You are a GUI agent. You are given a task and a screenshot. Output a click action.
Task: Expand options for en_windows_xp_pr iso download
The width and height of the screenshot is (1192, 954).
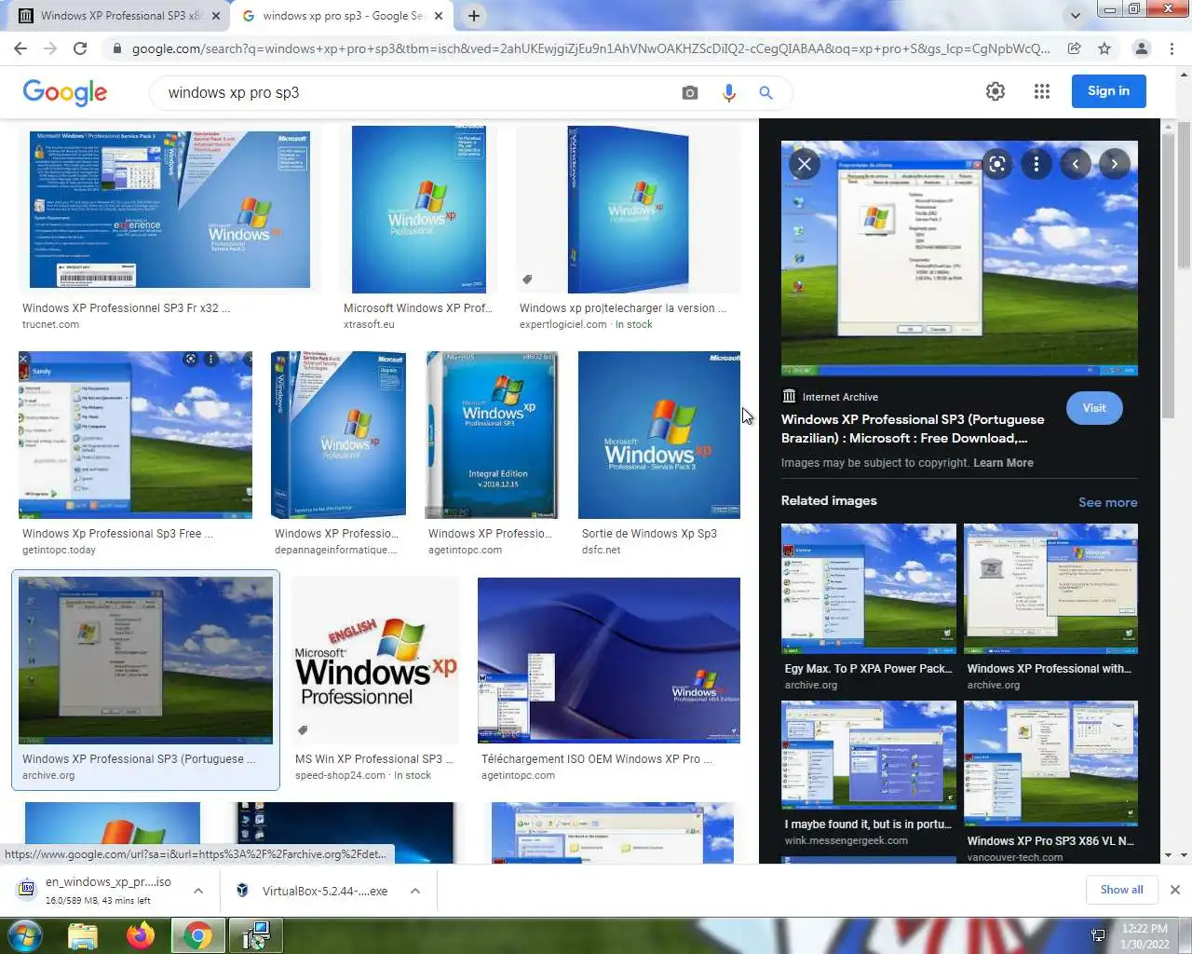coord(198,891)
